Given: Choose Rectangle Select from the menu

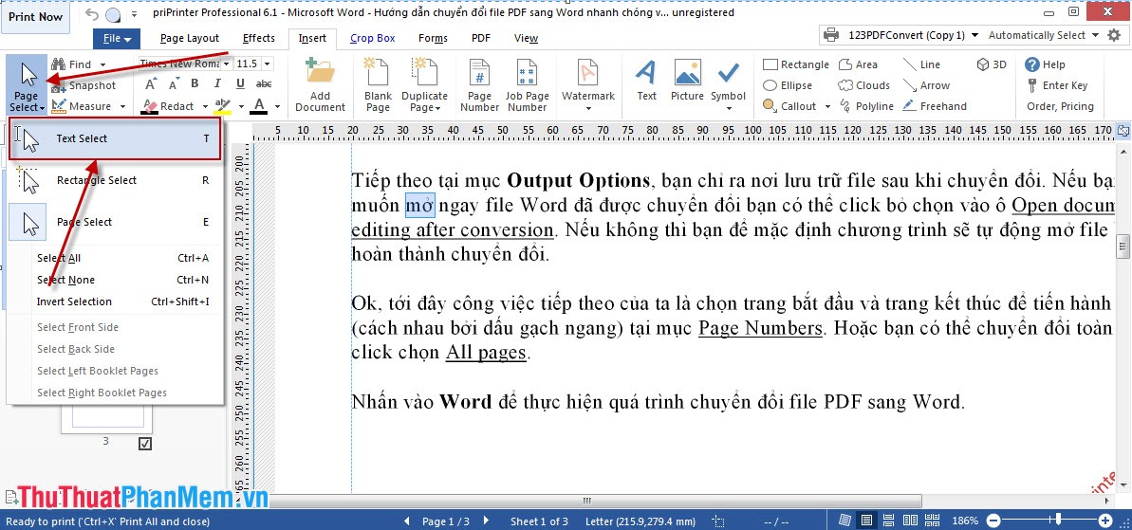Looking at the screenshot, I should point(97,180).
